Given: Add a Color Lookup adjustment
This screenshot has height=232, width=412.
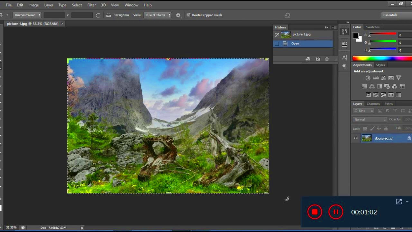Looking at the screenshot, I should click(x=402, y=86).
